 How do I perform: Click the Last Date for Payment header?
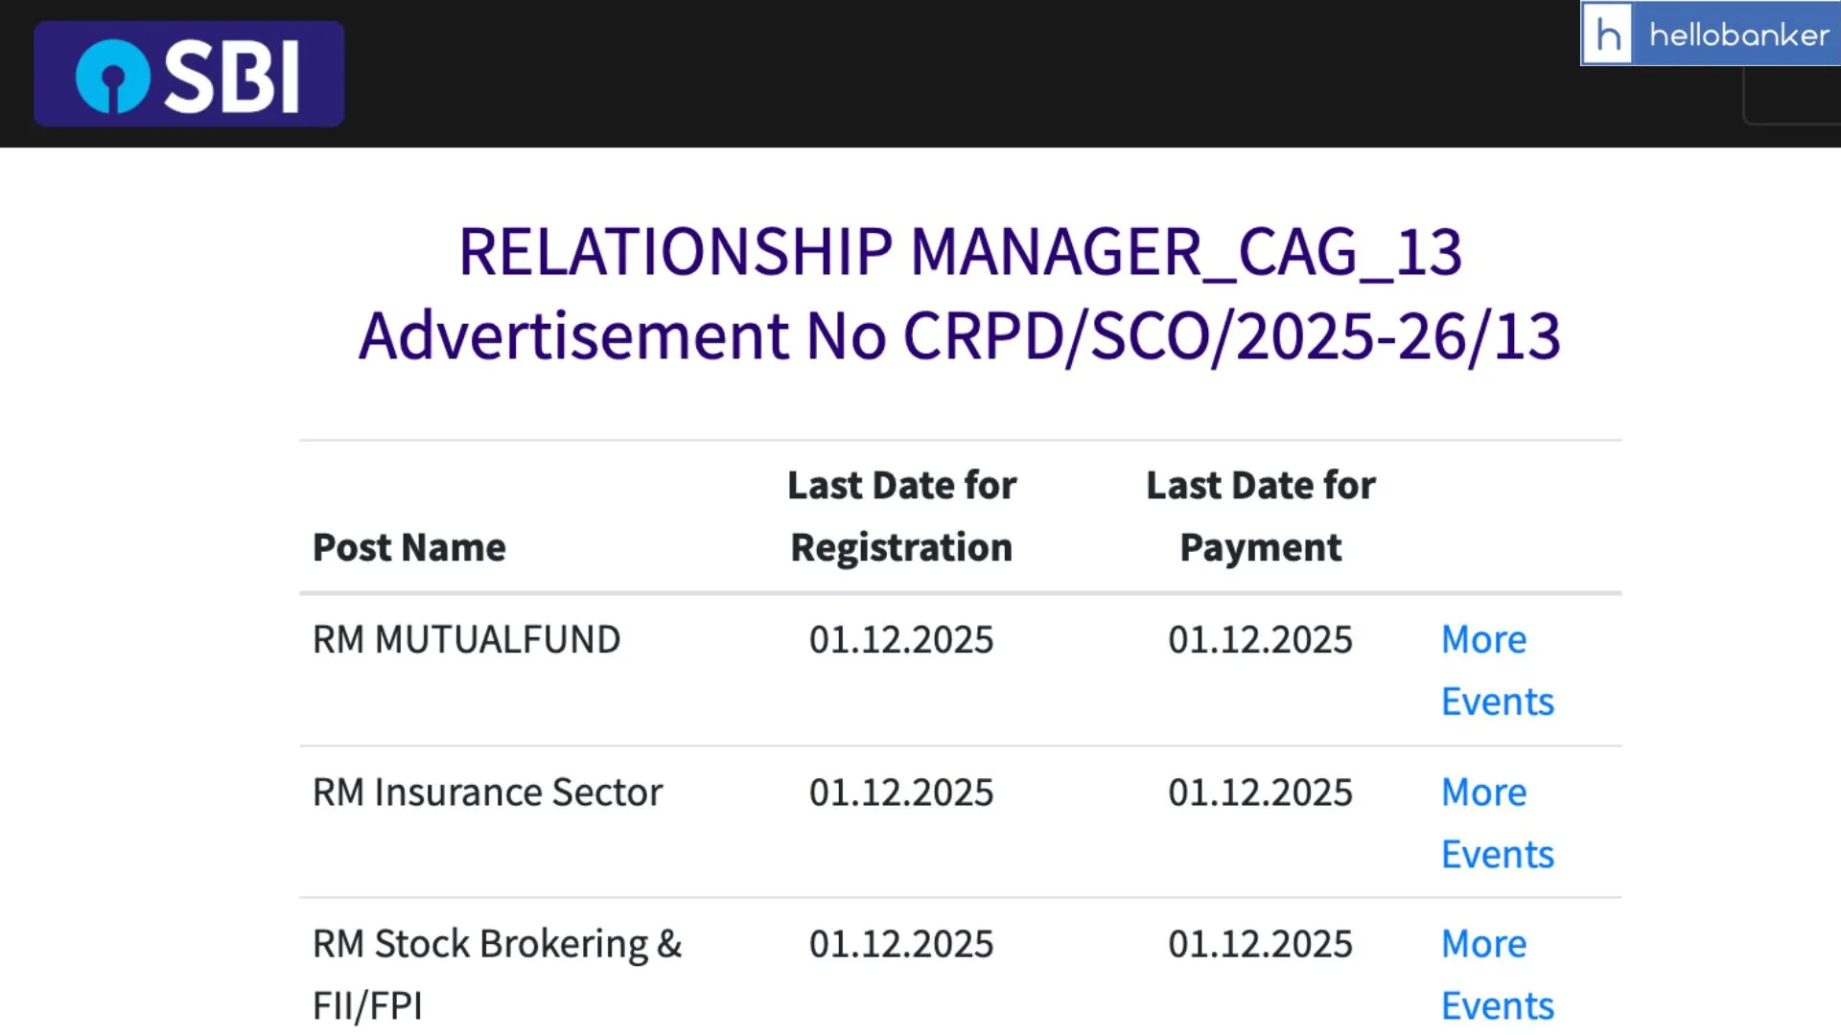1260,515
